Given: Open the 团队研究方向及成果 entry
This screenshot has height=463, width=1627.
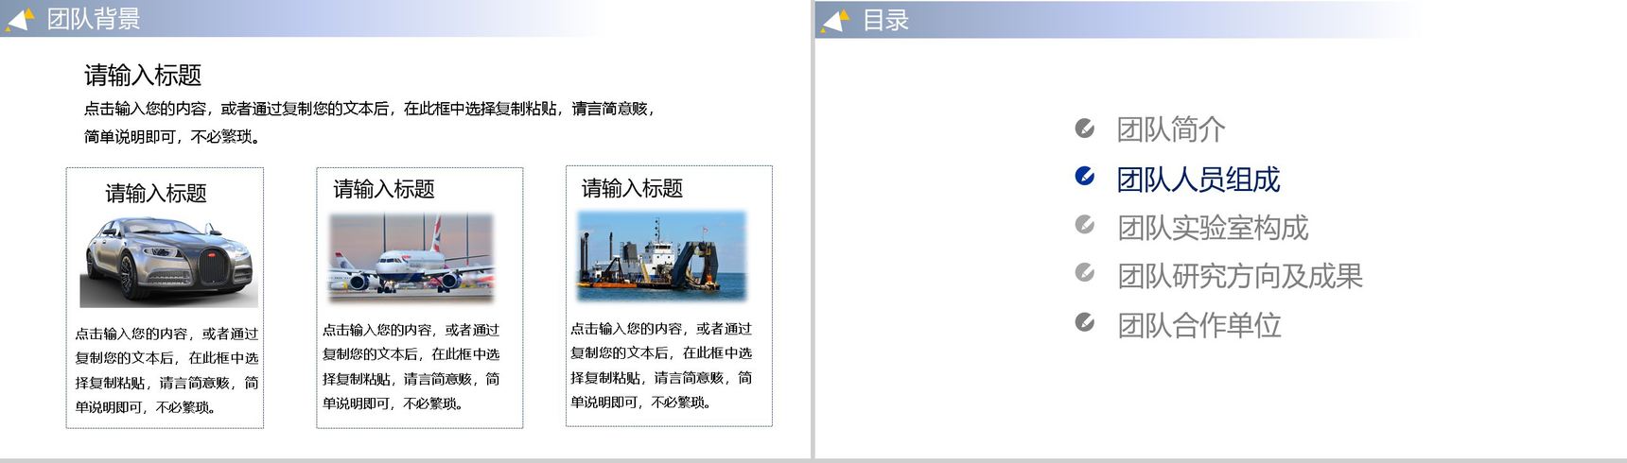Looking at the screenshot, I should coord(1239,276).
